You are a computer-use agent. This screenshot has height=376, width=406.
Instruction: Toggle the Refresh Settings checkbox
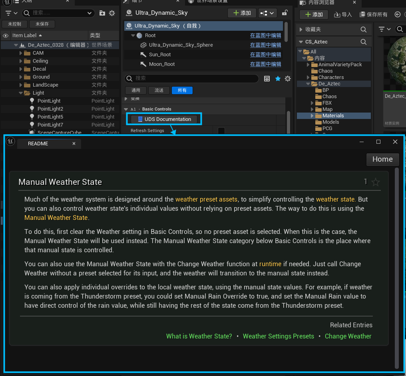(221, 131)
